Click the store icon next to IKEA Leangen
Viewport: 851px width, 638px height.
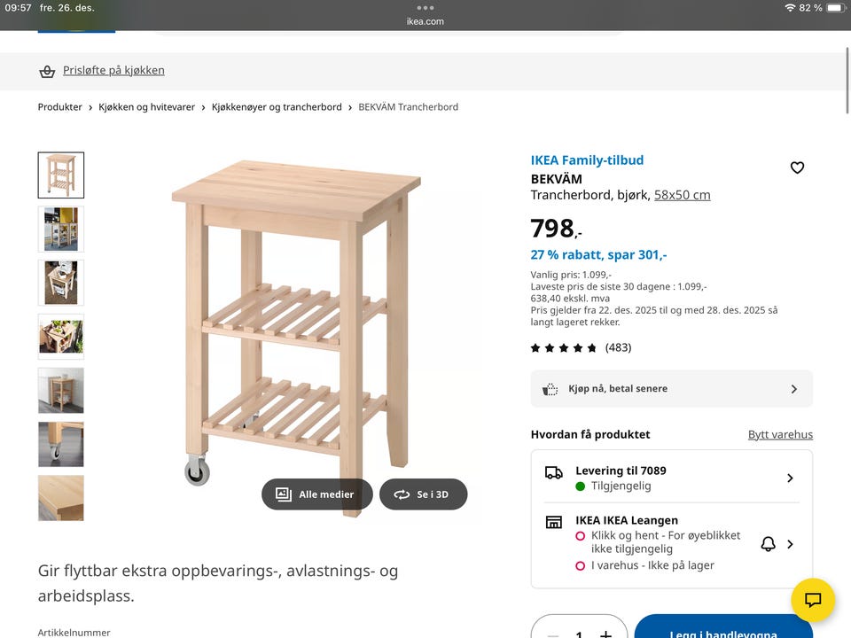[554, 522]
